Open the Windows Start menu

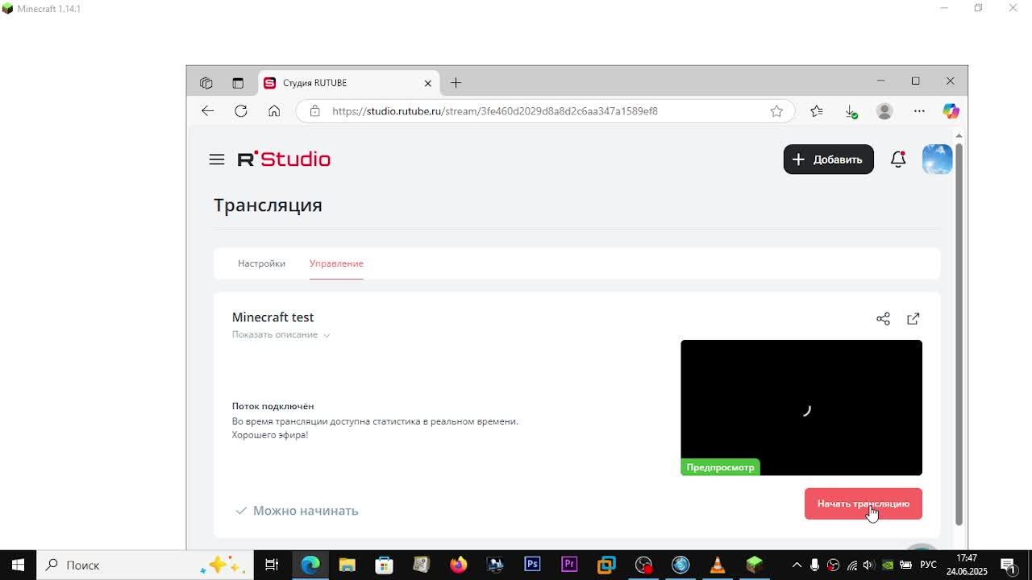(18, 565)
